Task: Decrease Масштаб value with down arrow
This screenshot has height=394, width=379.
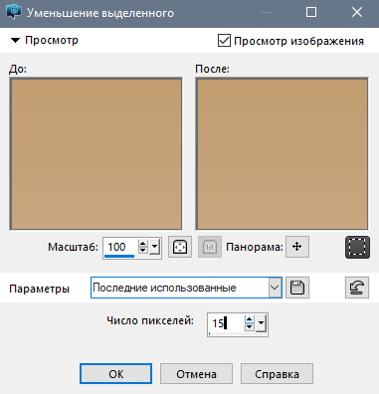Action: (x=143, y=251)
